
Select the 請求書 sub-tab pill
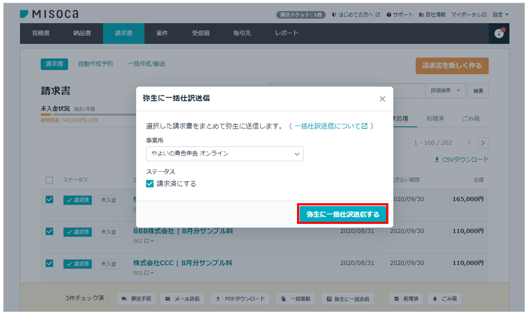point(54,64)
